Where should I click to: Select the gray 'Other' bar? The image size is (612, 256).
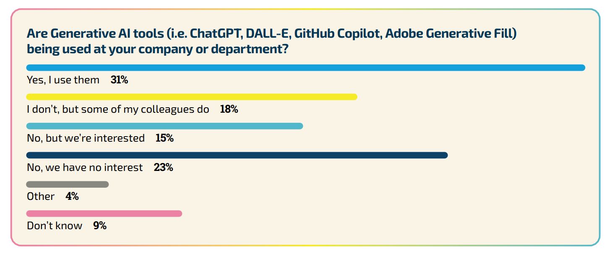click(67, 184)
